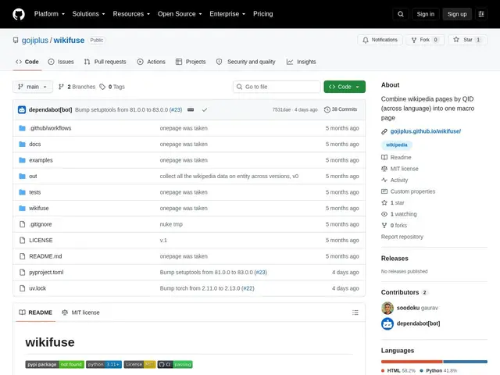Open the GitHub home logo
Screen dimensions: 500x375
tap(19, 14)
